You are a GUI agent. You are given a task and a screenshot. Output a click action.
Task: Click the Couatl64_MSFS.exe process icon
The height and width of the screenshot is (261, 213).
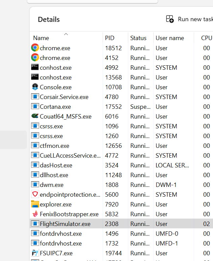point(35,117)
